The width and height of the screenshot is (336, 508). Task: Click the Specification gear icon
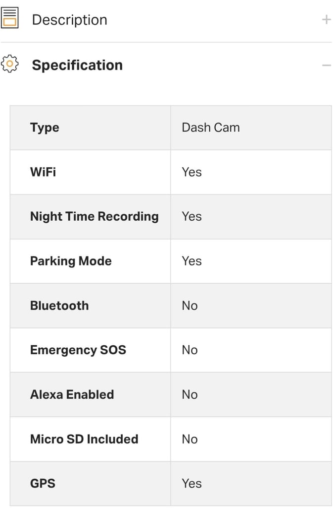(x=10, y=64)
